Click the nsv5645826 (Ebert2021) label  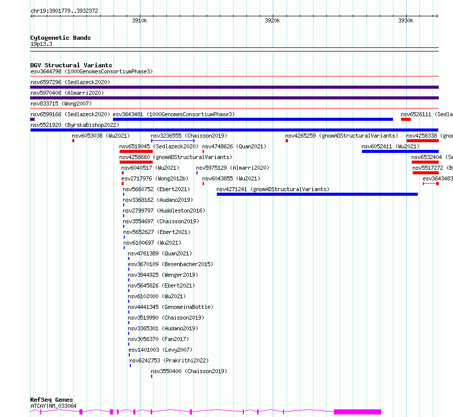[x=161, y=285]
